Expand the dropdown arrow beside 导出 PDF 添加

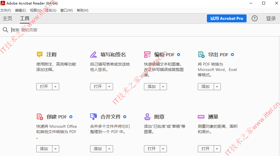click(x=217, y=87)
